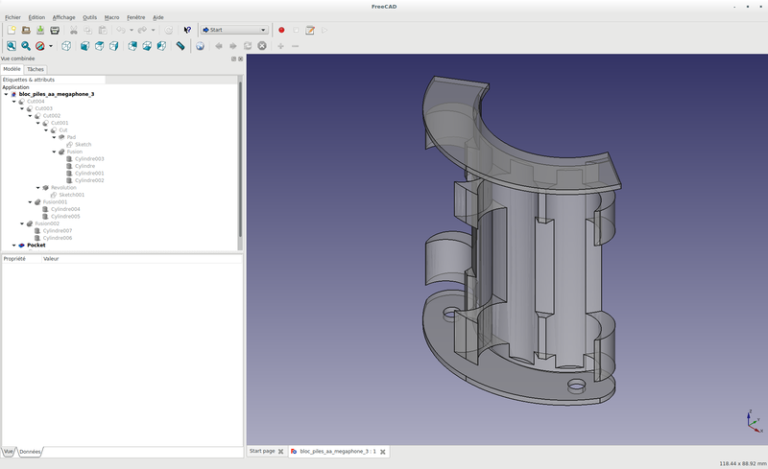Select Cylindre003 in the model tree

point(89,158)
